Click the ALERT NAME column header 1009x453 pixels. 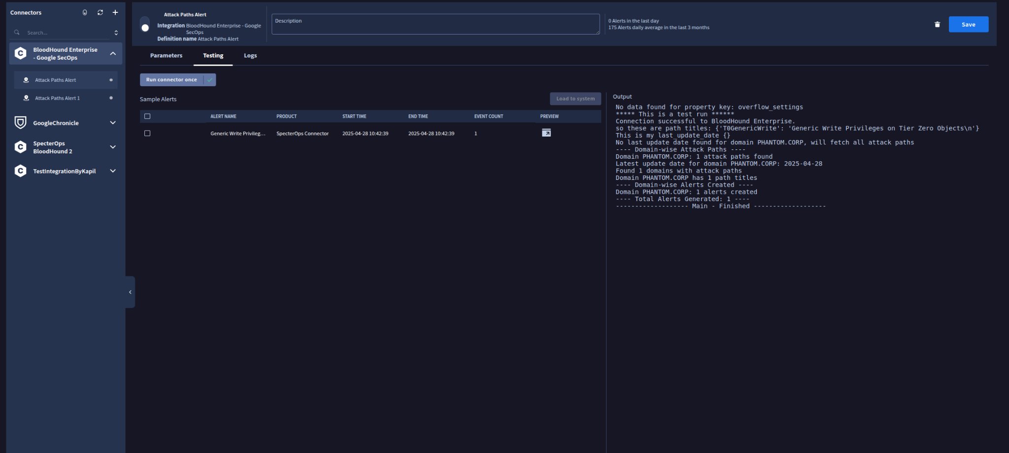(223, 116)
